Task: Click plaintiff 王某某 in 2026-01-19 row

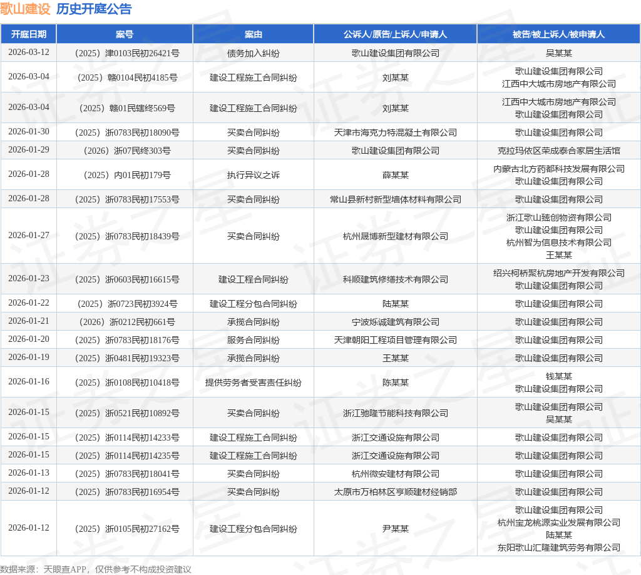Action: click(396, 358)
